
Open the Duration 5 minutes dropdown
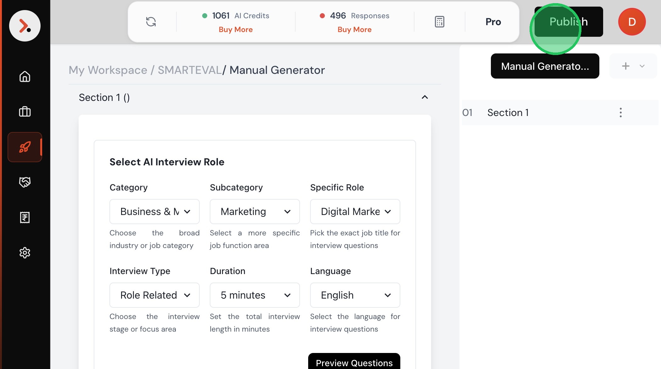255,295
